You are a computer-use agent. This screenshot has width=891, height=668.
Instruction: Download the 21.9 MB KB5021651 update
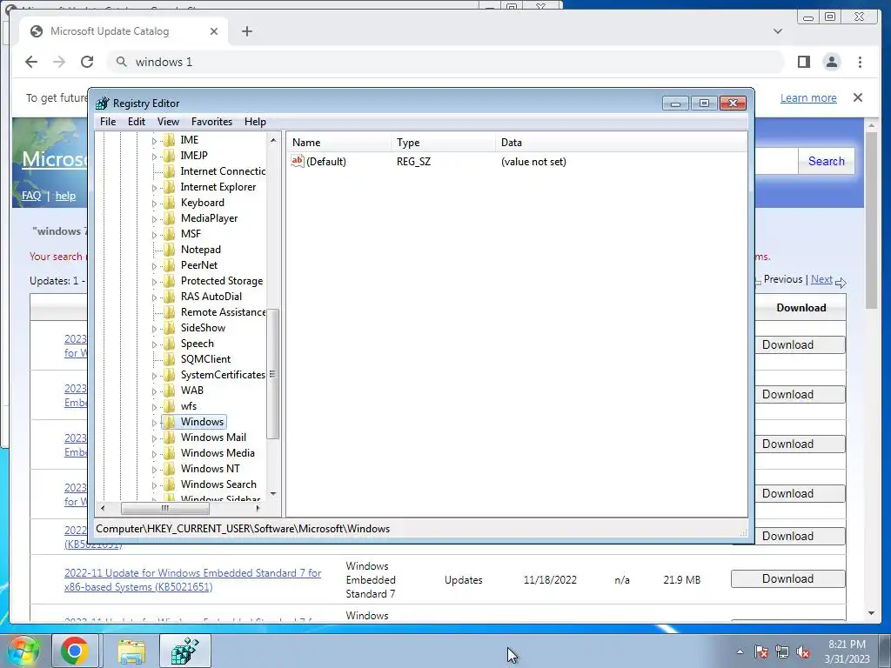coord(787,578)
